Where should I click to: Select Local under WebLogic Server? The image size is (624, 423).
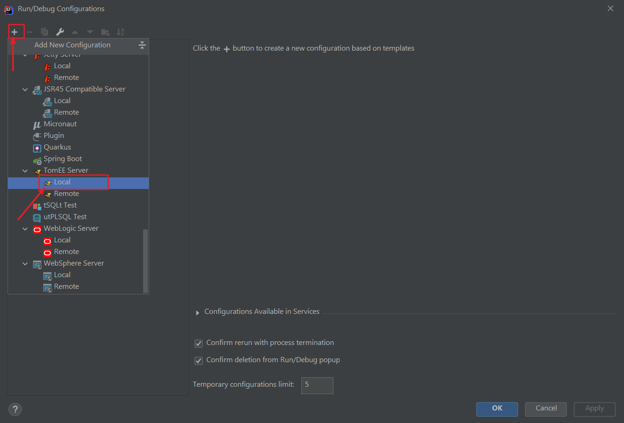pos(78,240)
